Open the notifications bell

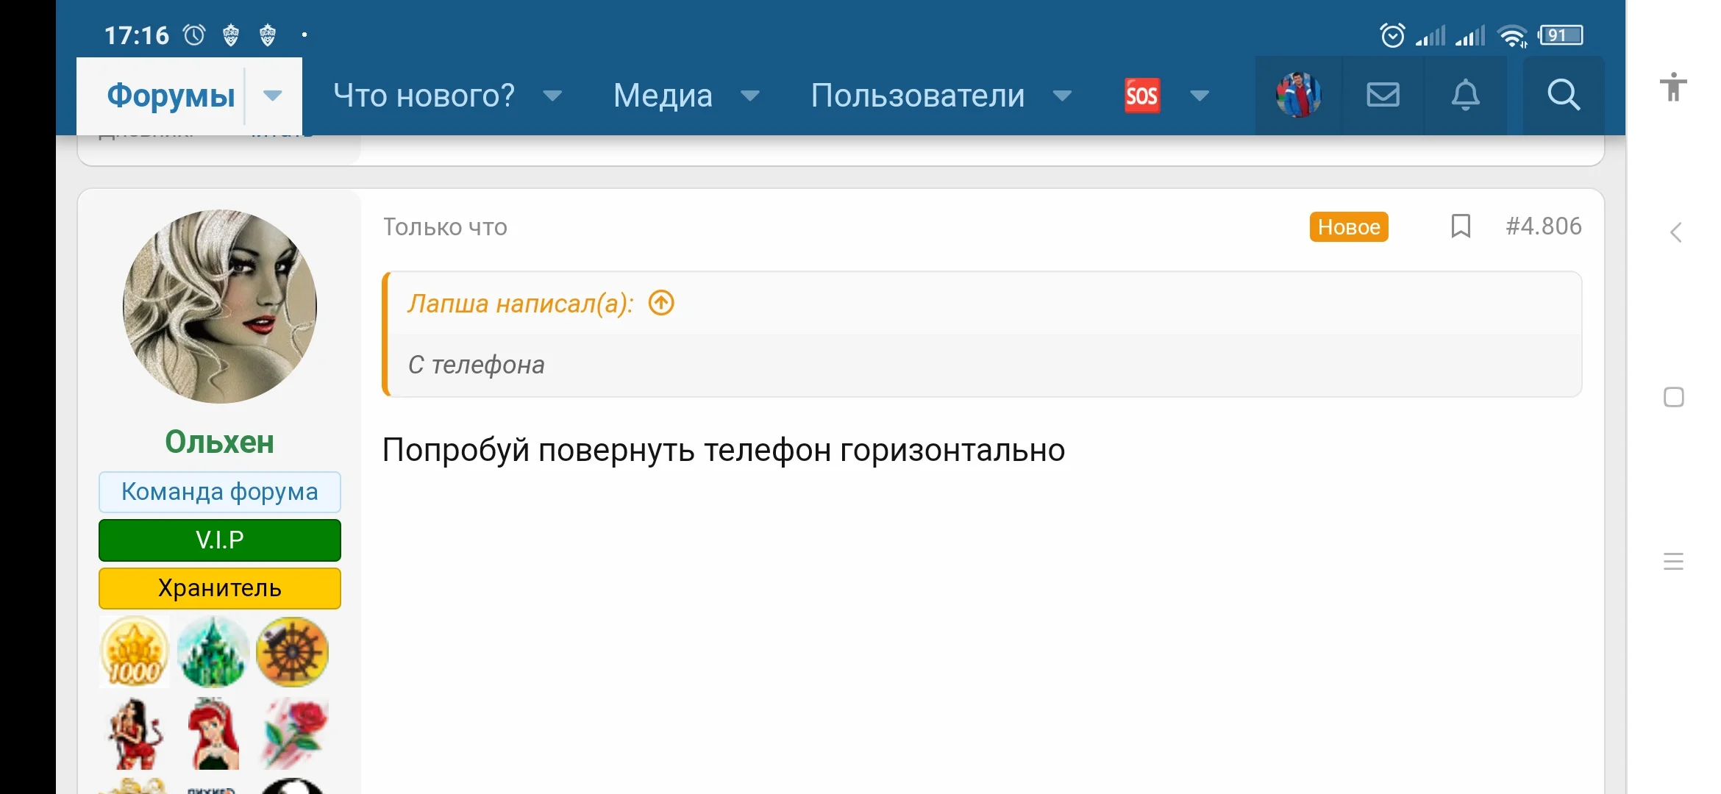pos(1466,96)
